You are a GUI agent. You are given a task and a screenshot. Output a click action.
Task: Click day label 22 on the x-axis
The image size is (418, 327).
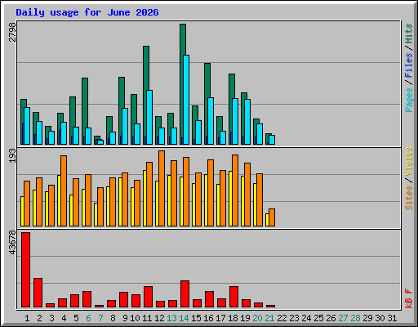(x=282, y=318)
